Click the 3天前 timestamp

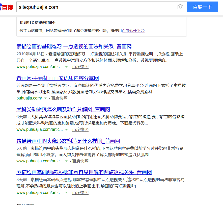(22, 180)
